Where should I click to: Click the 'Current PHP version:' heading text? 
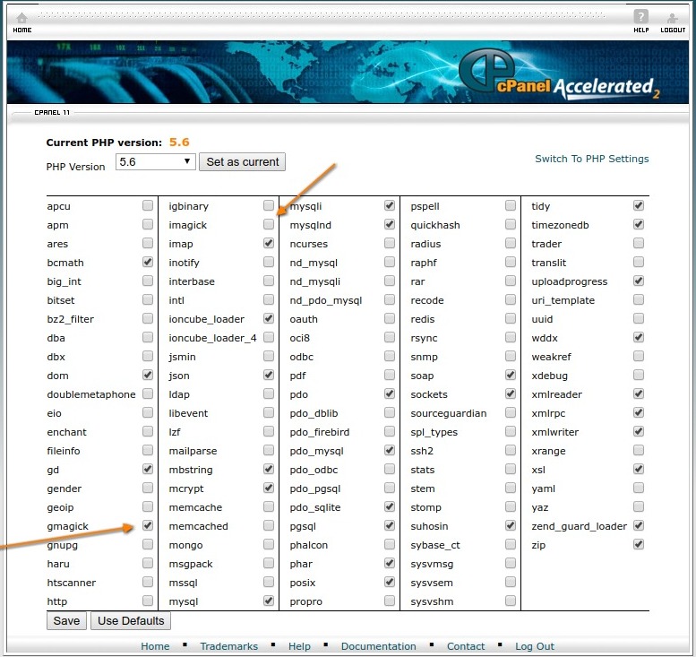(104, 143)
